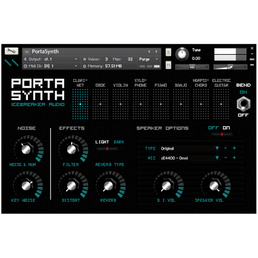Click the Reverb amount knob
This screenshot has height=258, width=258.
[x=109, y=185]
